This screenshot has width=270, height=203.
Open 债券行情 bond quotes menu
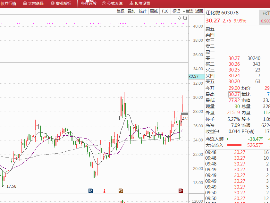8,4
